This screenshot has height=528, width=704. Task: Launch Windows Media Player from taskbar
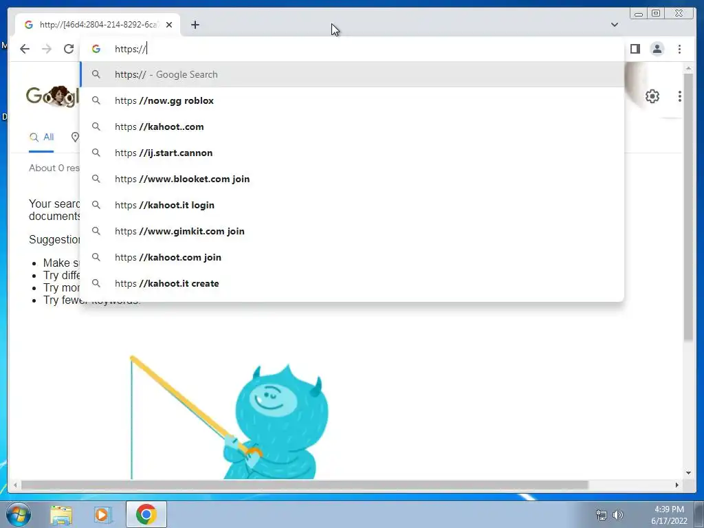tap(102, 515)
